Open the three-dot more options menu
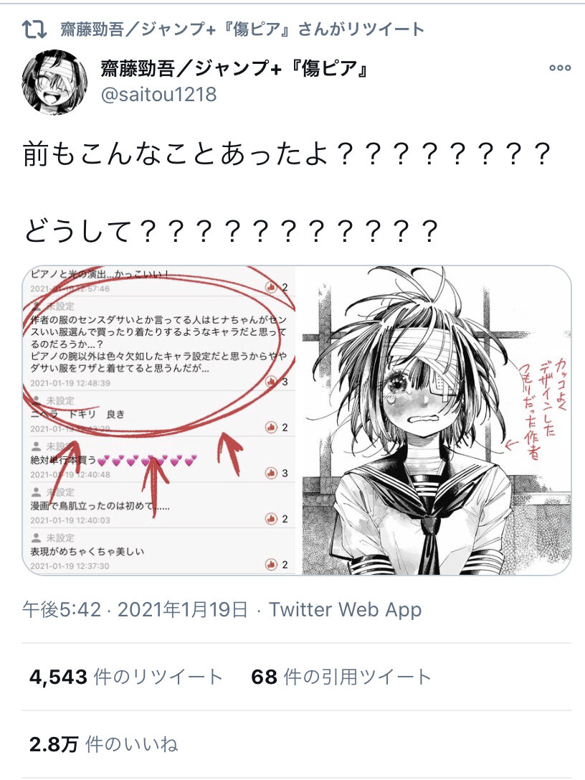Viewport: 585px width, 780px height. coord(560,68)
